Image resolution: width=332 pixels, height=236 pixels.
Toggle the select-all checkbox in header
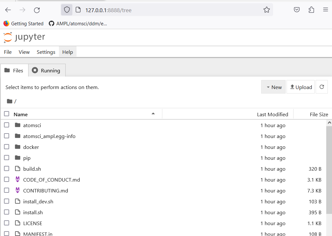pos(7,114)
